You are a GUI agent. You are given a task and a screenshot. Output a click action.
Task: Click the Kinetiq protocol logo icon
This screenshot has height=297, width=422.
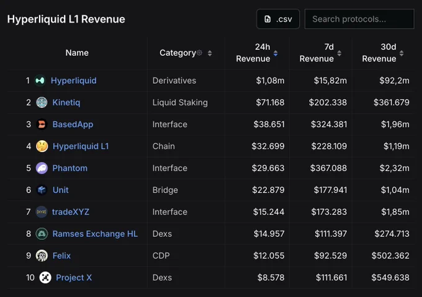coord(42,102)
